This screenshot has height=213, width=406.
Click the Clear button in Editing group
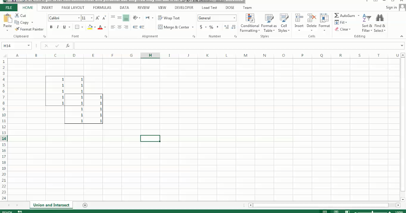point(343,29)
